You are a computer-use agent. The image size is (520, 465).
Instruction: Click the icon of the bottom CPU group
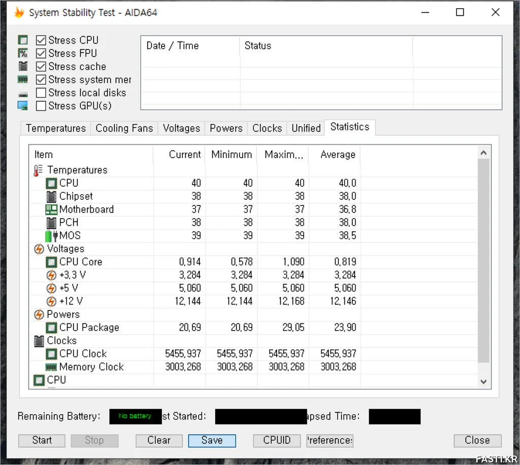[39, 380]
